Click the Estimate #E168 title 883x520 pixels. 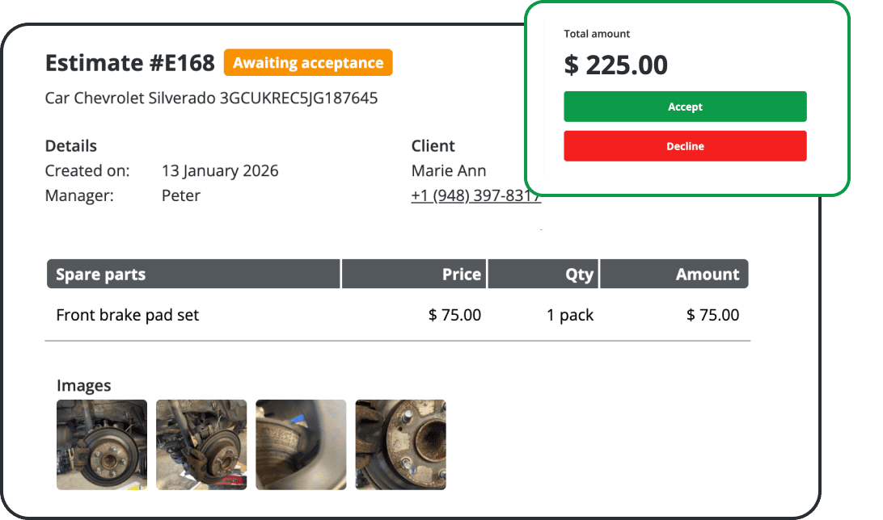pyautogui.click(x=129, y=62)
